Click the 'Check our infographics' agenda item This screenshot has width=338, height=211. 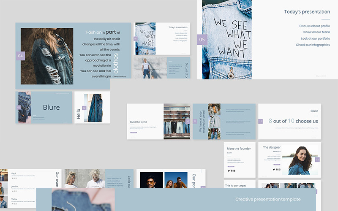313,45
